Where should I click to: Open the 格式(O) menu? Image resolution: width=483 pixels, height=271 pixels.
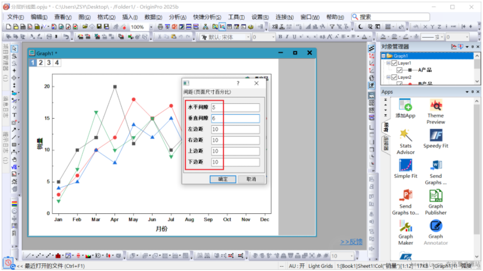click(106, 17)
